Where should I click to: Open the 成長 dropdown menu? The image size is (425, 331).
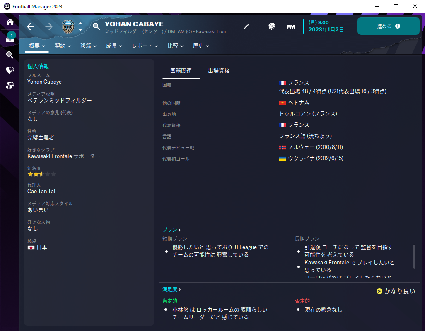tap(114, 46)
